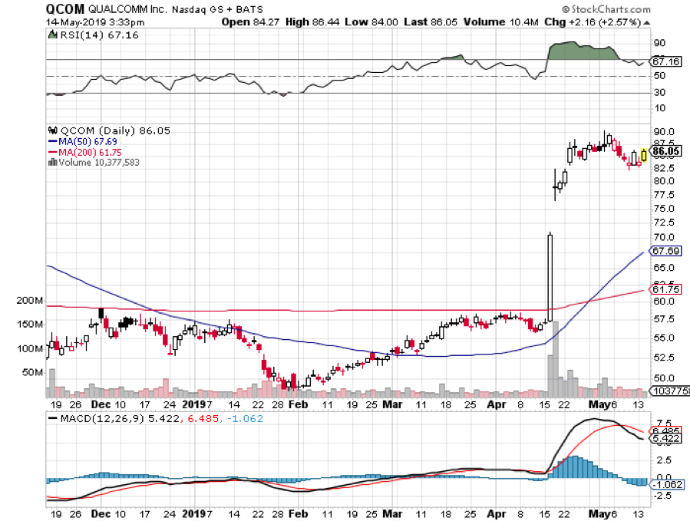Click the 50.0 price axis label
690x521 pixels.
point(664,378)
